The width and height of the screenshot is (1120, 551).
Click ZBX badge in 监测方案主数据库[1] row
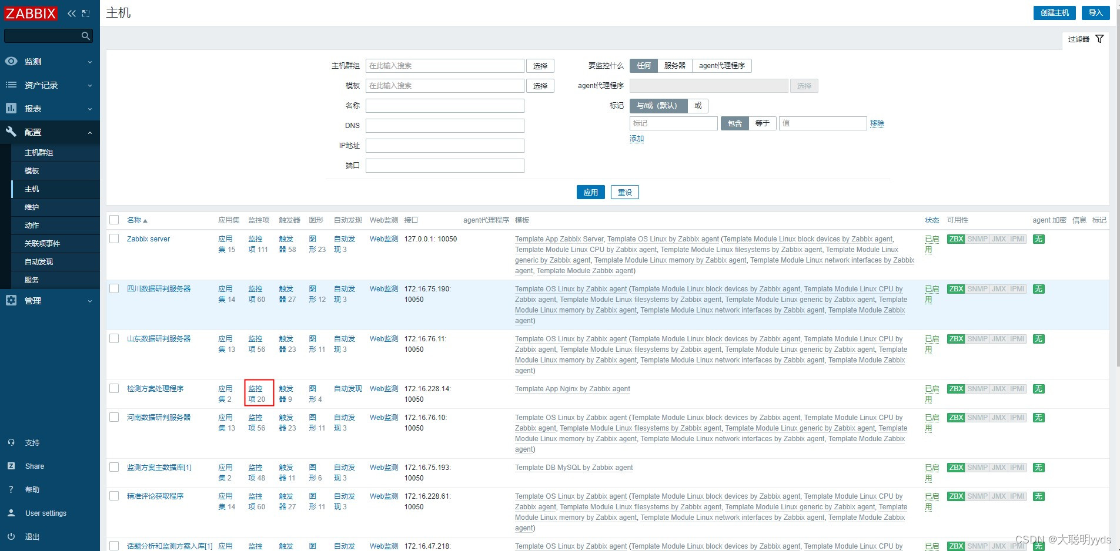pos(956,468)
